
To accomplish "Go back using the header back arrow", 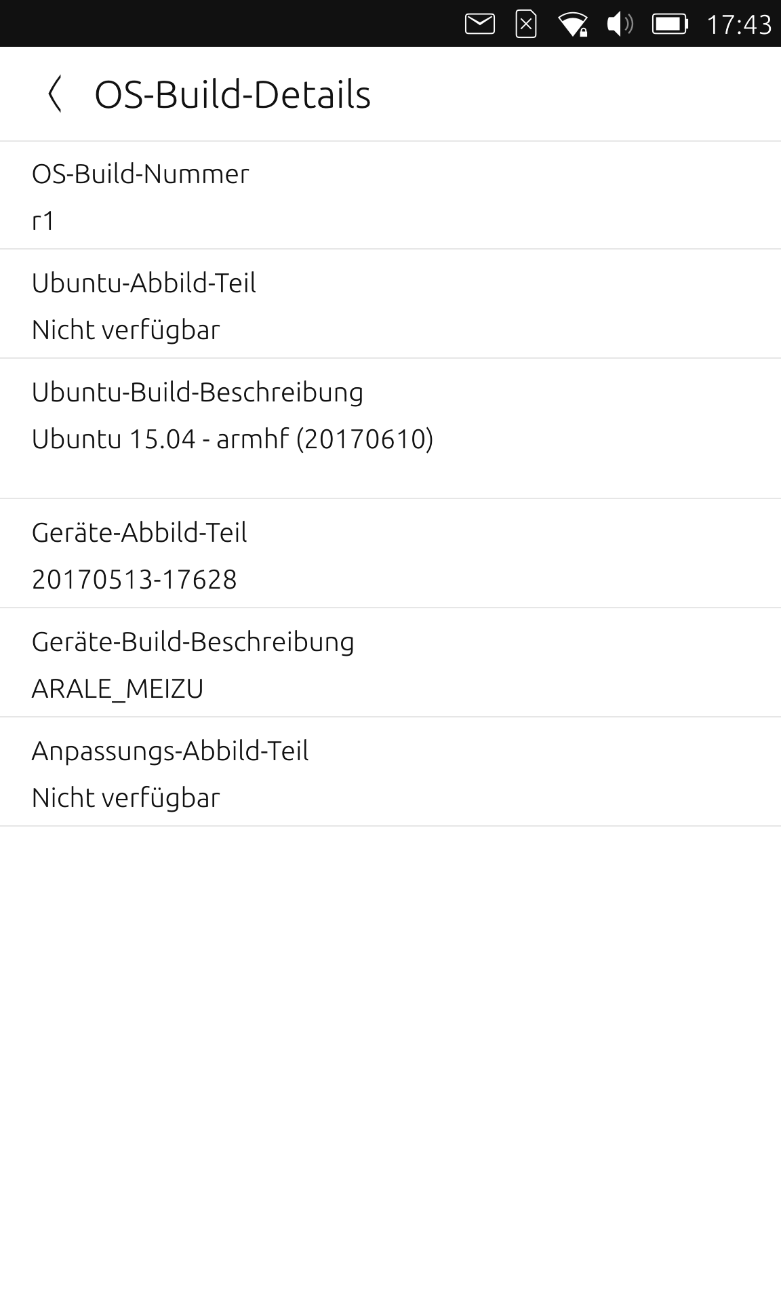I will 55,94.
